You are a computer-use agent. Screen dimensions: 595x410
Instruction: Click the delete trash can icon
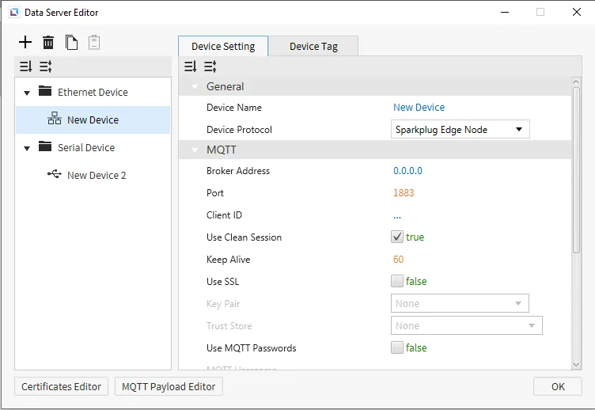48,43
